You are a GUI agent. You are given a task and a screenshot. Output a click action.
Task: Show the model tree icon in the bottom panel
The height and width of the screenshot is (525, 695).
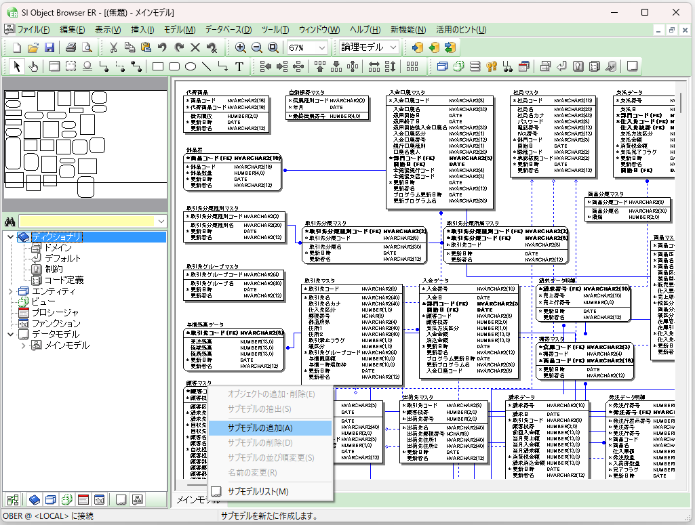point(138,500)
